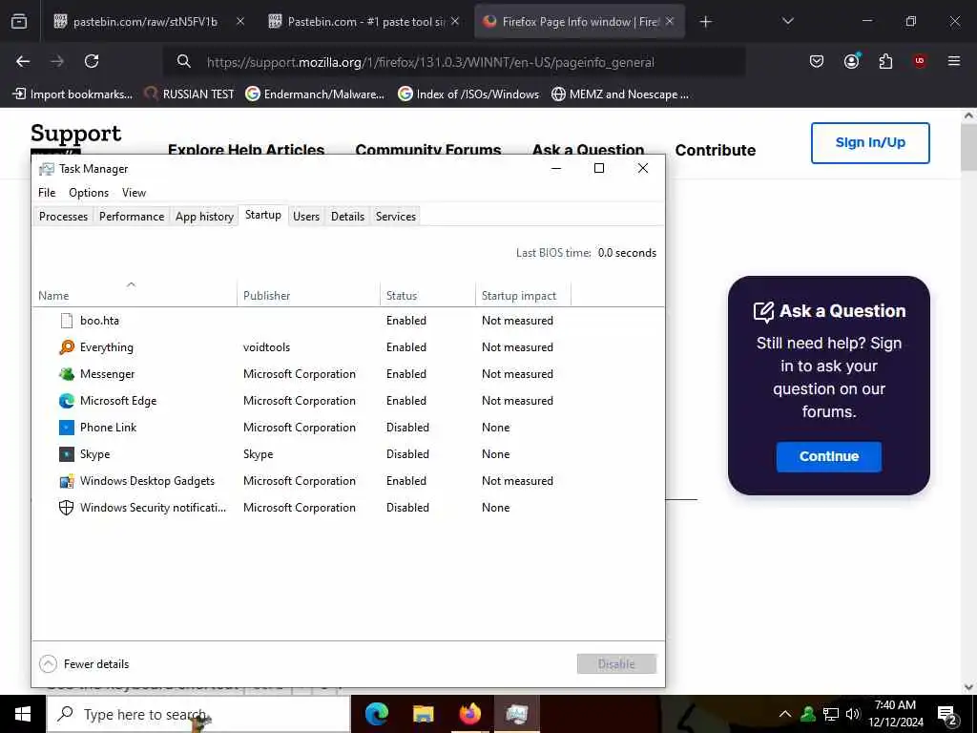This screenshot has width=977, height=733.
Task: Click the Skype icon in startup list
Action: [x=67, y=454]
